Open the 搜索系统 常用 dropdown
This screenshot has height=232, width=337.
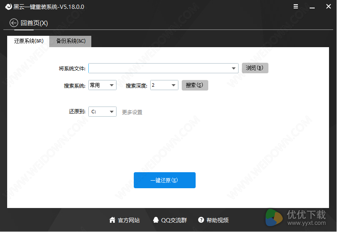[x=102, y=85]
